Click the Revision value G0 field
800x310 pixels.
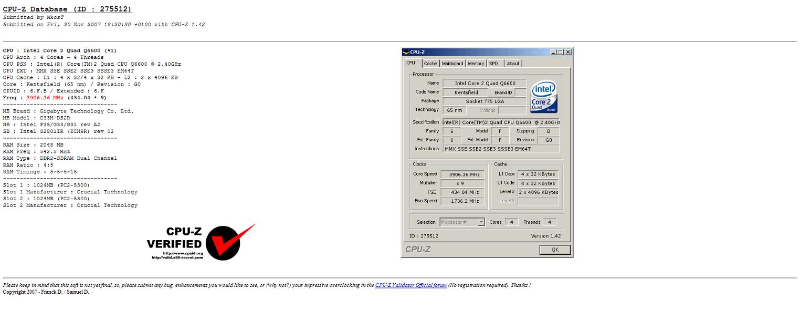(x=549, y=140)
